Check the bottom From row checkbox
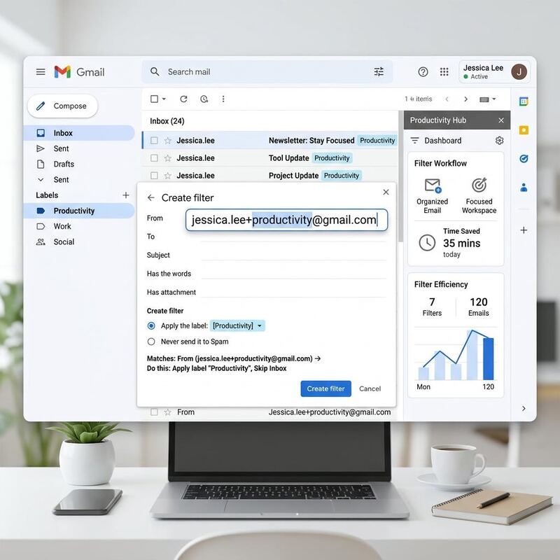Screen dimensions: 560x560 coord(154,412)
